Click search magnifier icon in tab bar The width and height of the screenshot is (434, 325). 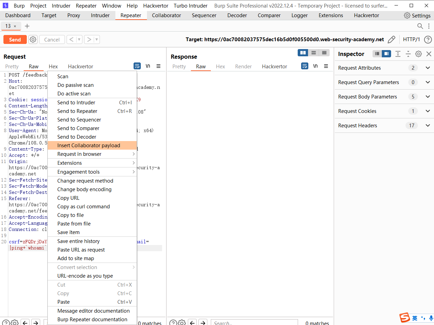420,26
